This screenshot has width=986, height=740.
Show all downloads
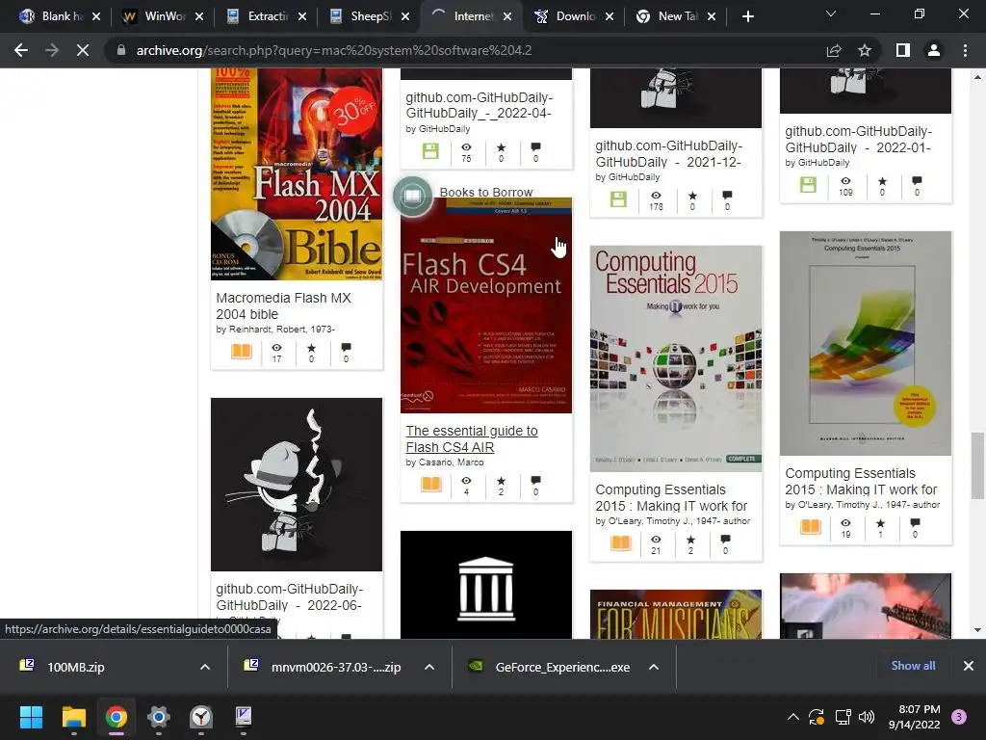(913, 666)
